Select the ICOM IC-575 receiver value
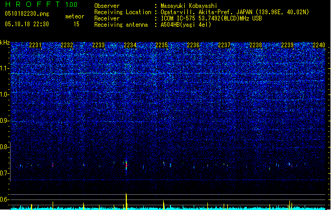This screenshot has width=331, height=210. pos(211,18)
